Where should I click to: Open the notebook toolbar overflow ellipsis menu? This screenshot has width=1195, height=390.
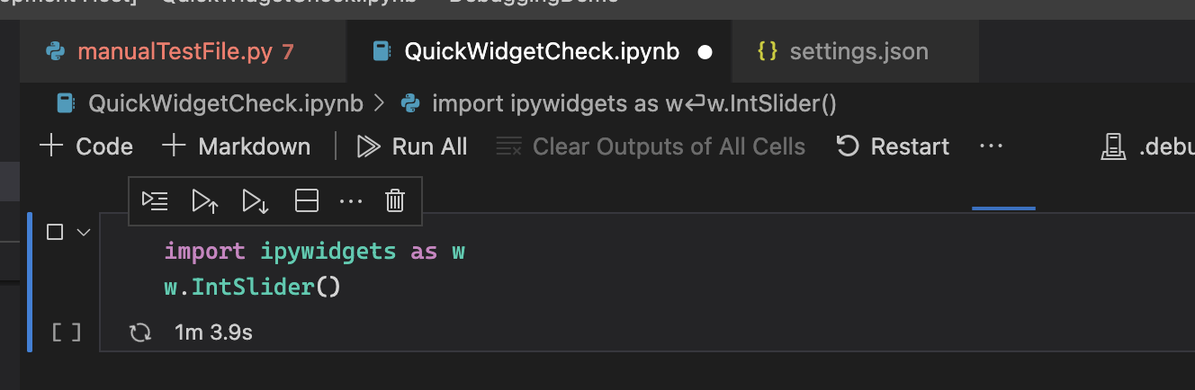pyautogui.click(x=991, y=146)
